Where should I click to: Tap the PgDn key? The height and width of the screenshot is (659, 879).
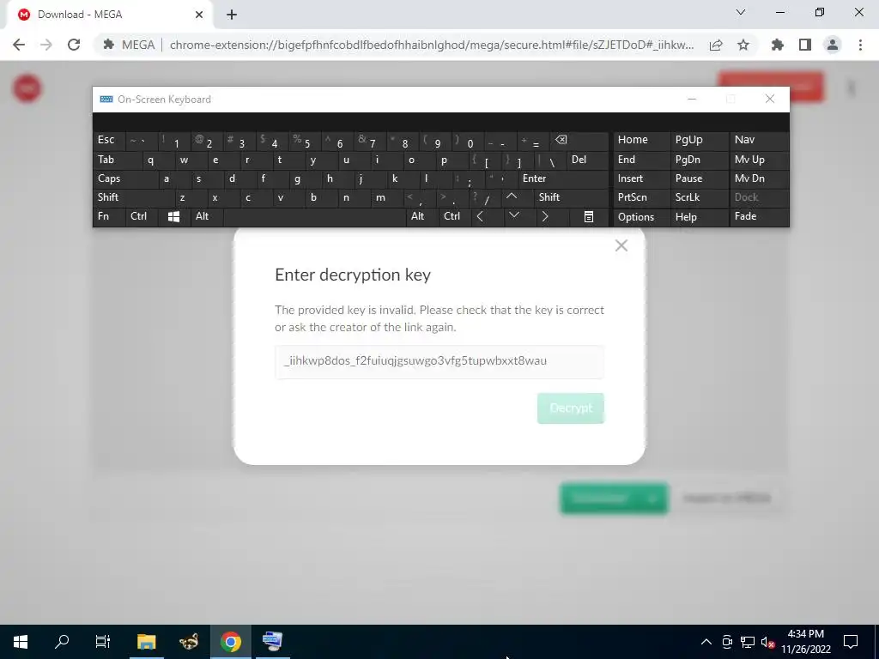coord(699,160)
